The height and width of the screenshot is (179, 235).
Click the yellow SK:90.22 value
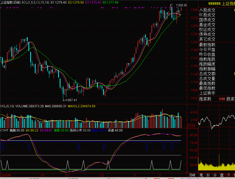tap(32, 130)
